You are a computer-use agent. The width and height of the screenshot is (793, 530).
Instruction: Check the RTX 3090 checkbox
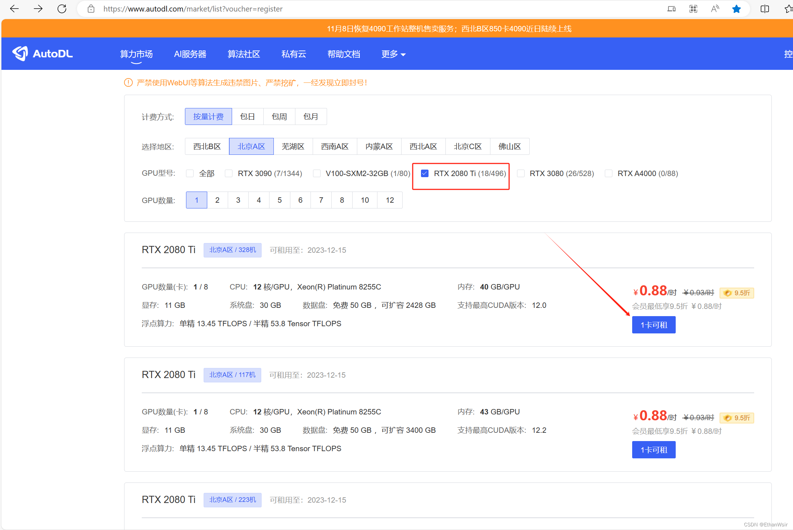coord(228,174)
